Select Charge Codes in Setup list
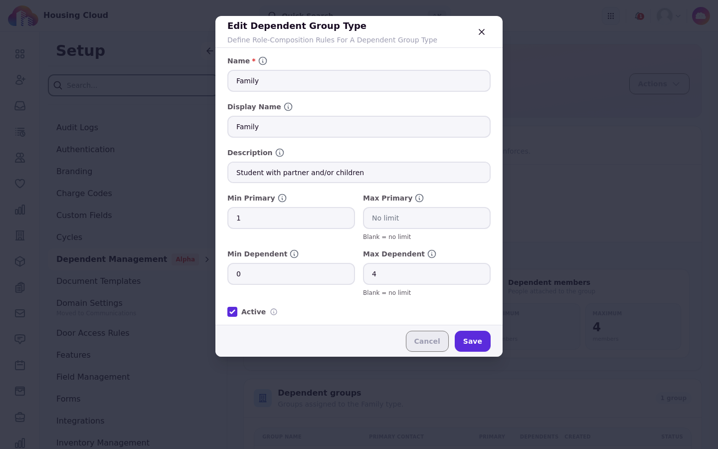Screen dimensions: 718x449 (x=84, y=193)
